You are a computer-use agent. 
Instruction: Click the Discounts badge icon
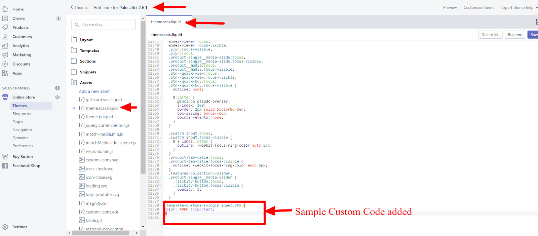pos(5,64)
